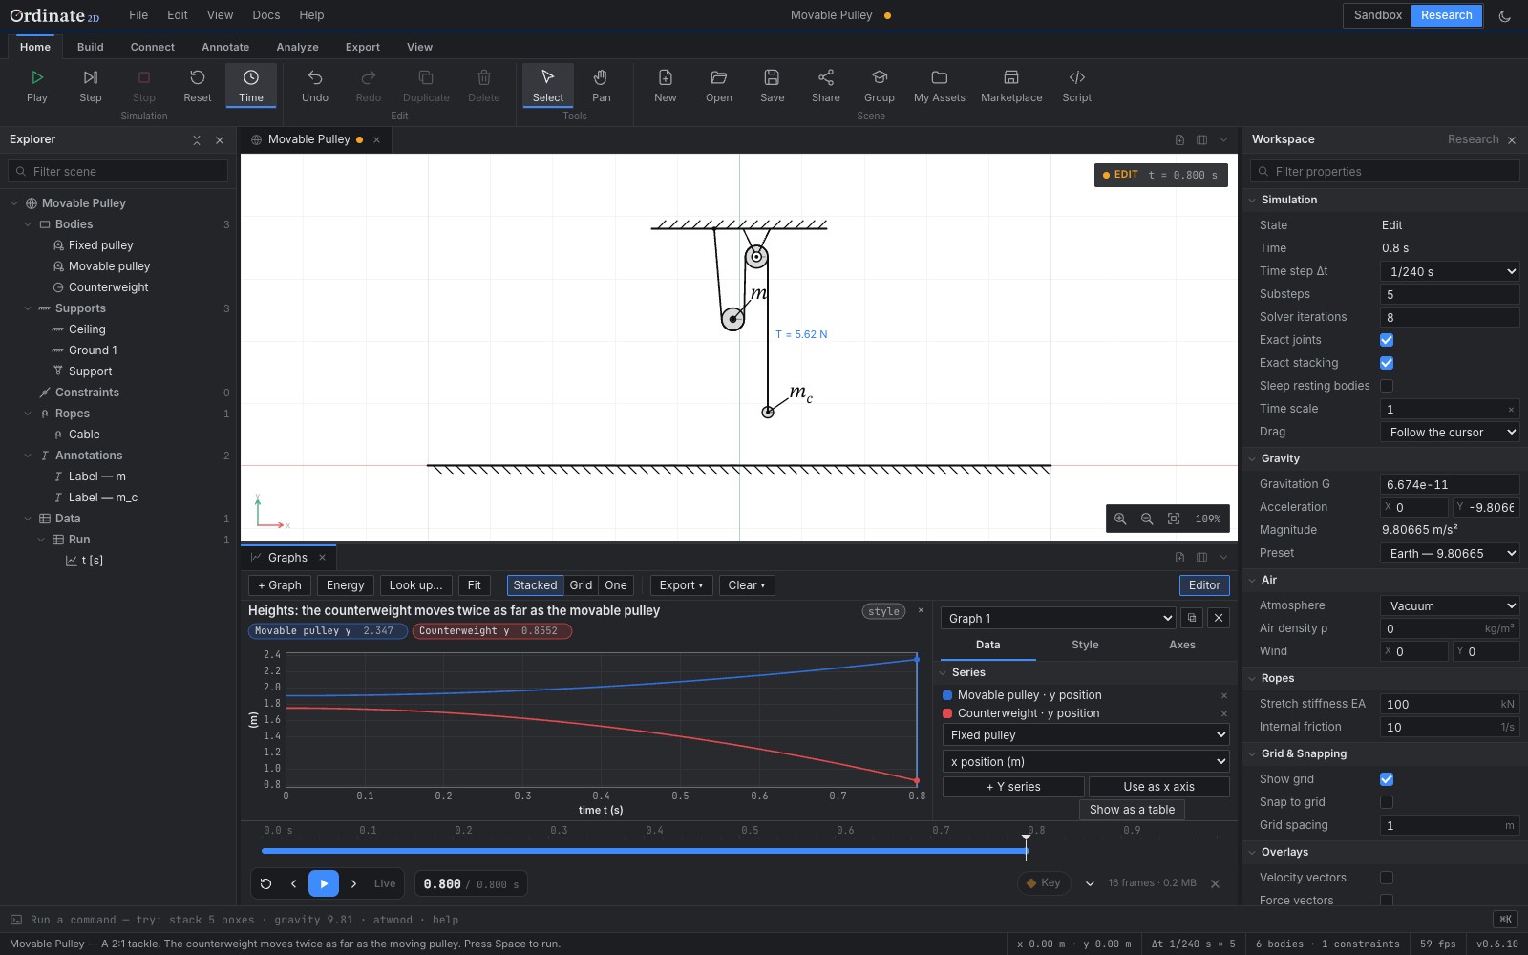Undo the last edit
Viewport: 1528px width, 955px height.
[315, 85]
